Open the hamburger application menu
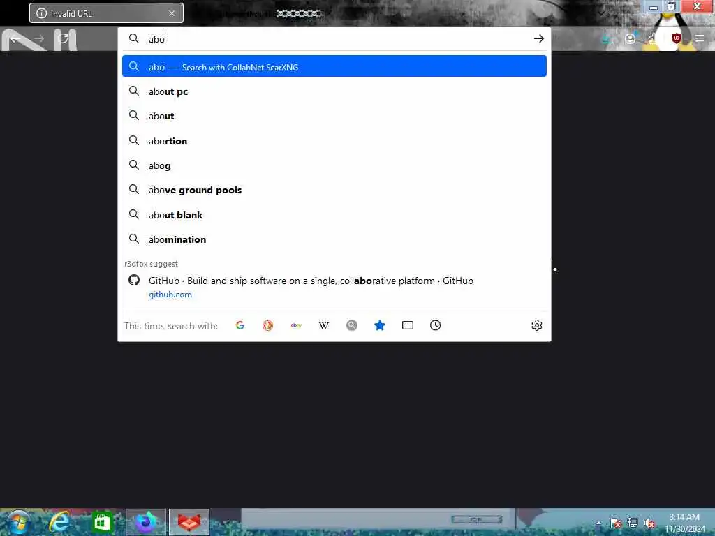 pyautogui.click(x=700, y=39)
